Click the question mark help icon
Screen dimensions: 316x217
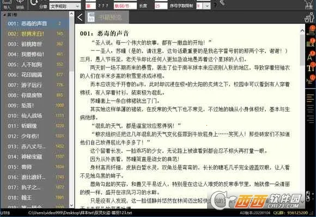[x=215, y=5]
